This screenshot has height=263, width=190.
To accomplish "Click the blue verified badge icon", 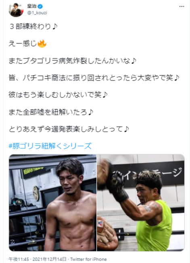I will pos(40,6).
